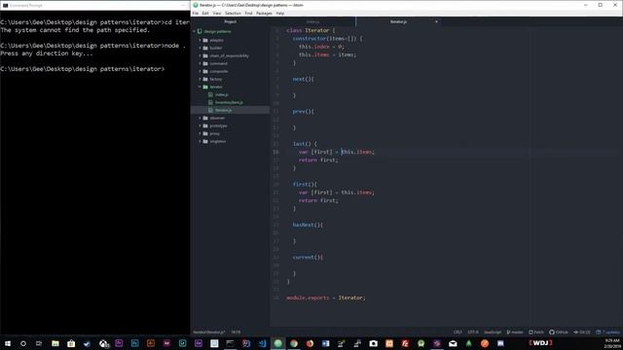
Task: Open Microsoft Word from the taskbar
Action: pyautogui.click(x=325, y=343)
